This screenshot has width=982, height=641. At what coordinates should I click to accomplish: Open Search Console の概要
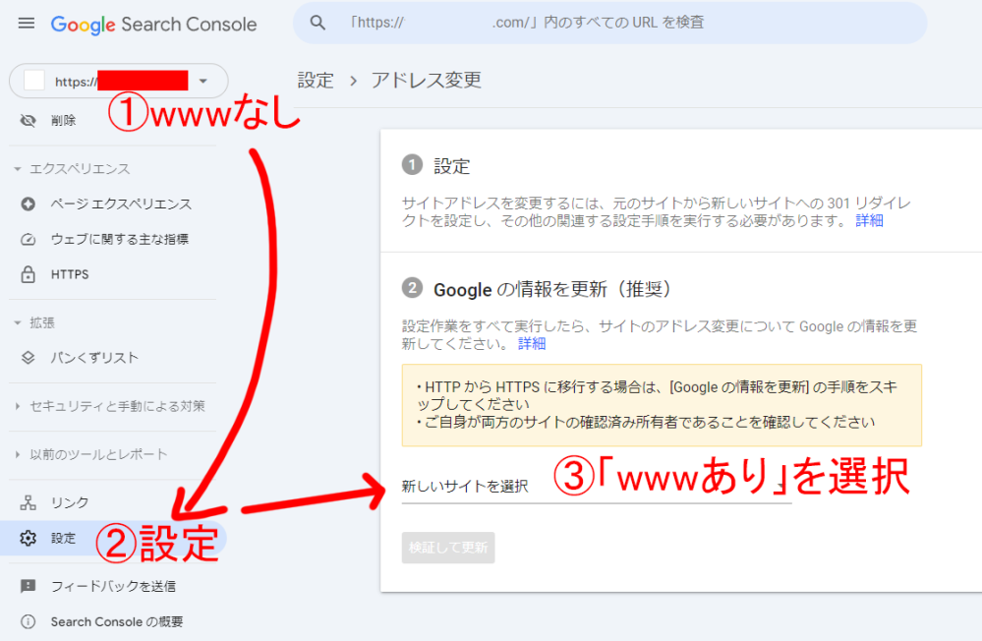117,621
